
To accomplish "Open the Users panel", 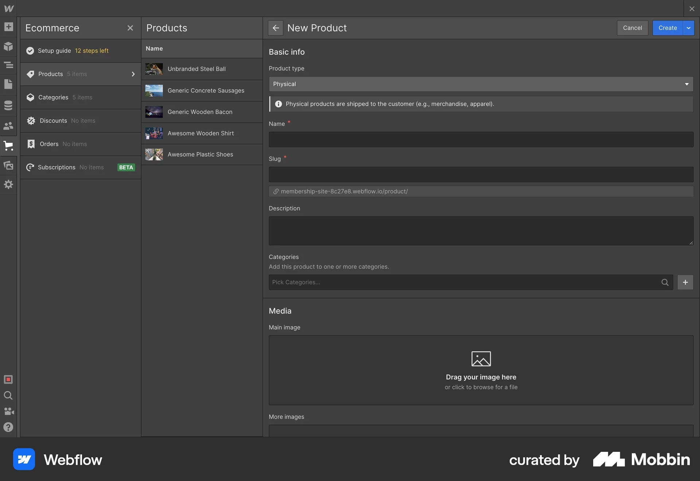I will 8,126.
